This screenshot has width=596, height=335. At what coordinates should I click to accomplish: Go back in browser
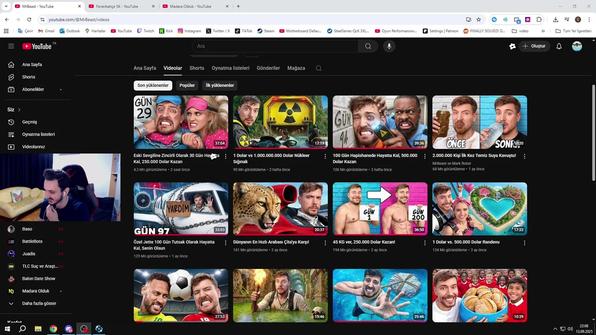pos(7,20)
